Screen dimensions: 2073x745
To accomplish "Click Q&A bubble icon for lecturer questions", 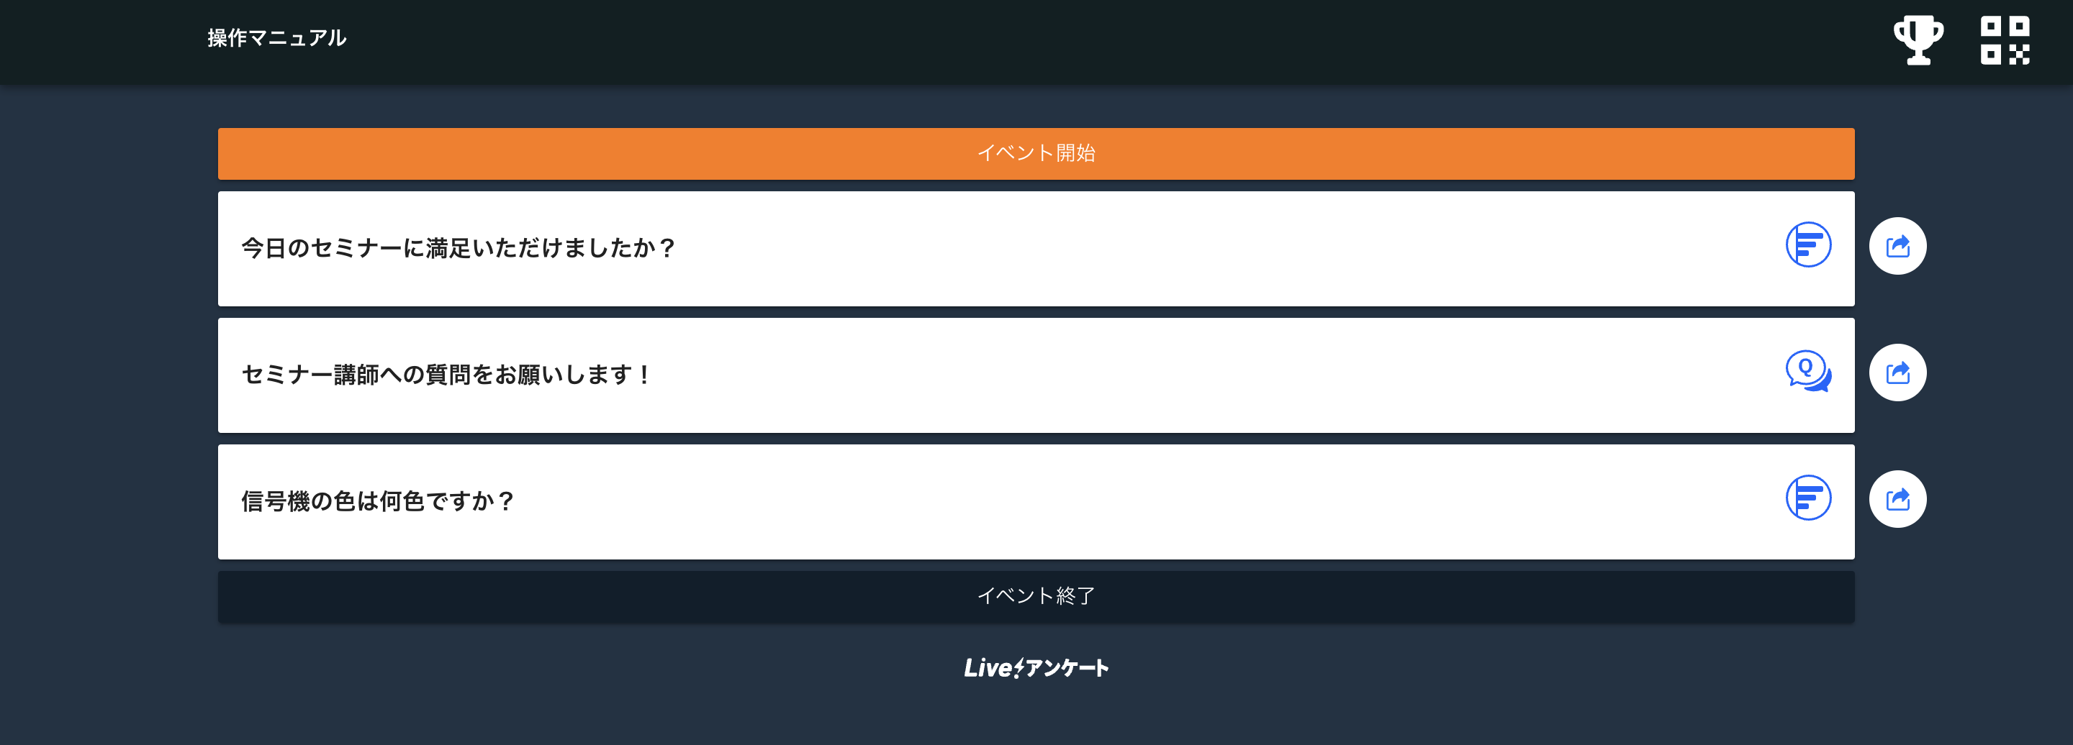I will tap(1808, 372).
